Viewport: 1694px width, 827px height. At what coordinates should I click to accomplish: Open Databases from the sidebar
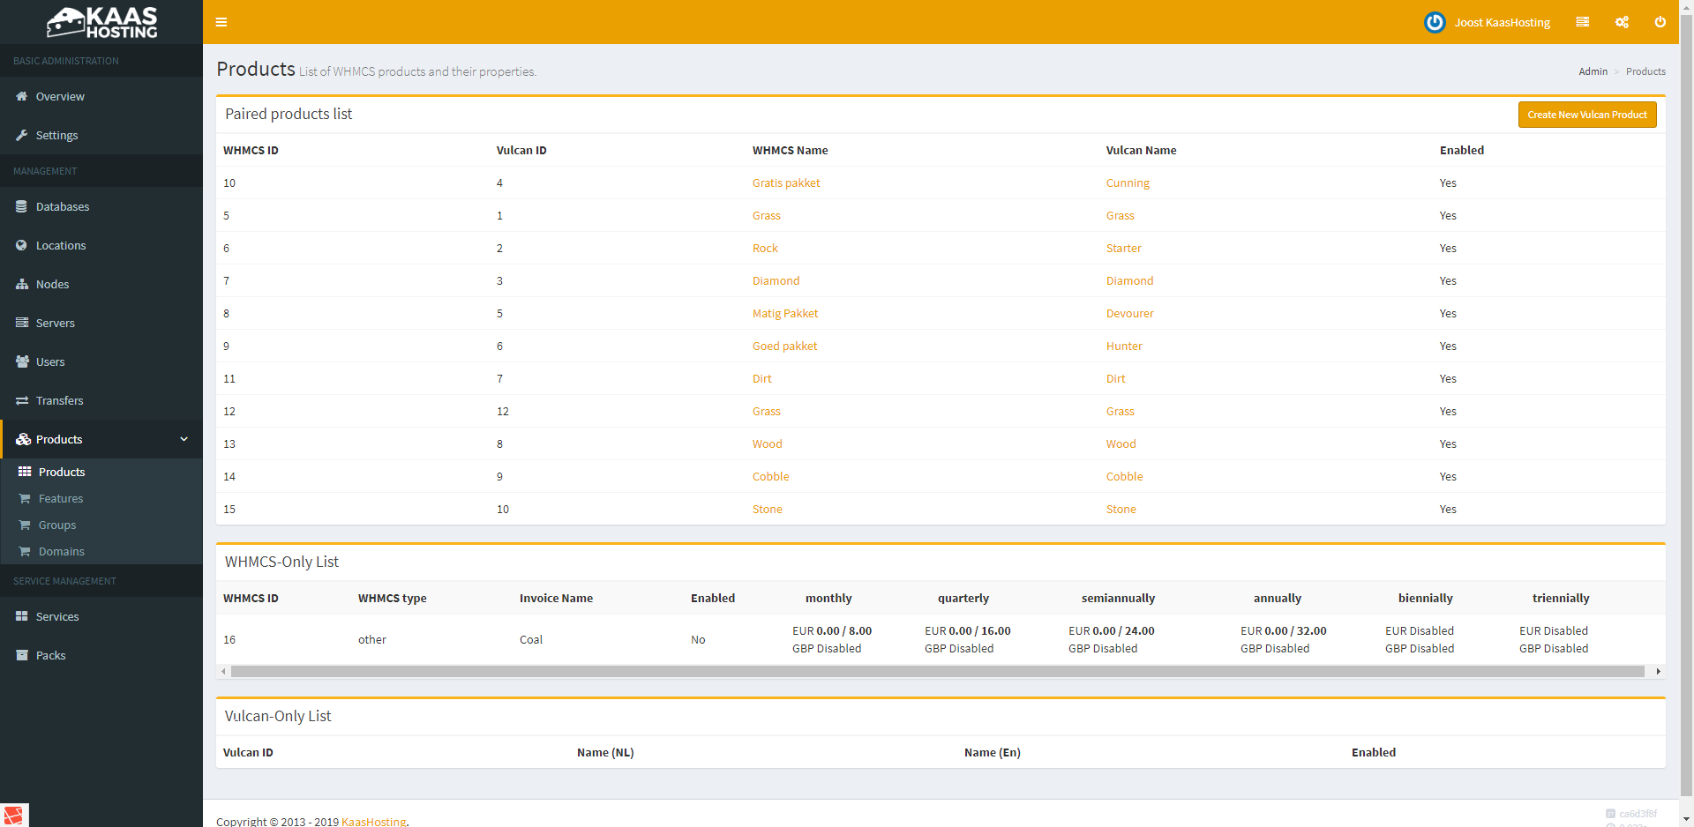63,206
